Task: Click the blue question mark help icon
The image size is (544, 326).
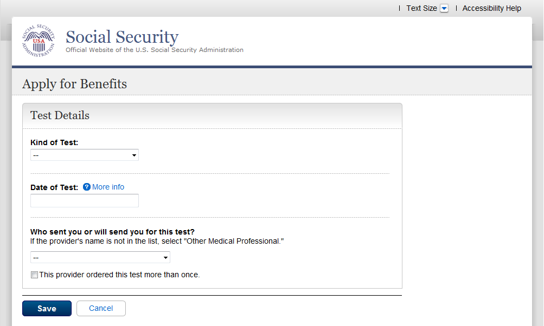Action: (87, 187)
